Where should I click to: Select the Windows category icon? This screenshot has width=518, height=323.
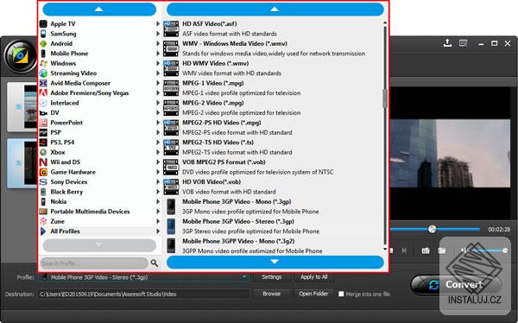coord(43,63)
